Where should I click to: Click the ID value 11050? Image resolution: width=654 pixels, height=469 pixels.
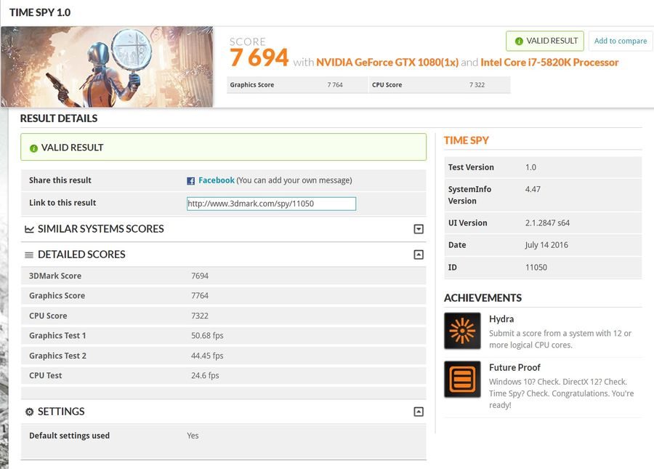536,267
